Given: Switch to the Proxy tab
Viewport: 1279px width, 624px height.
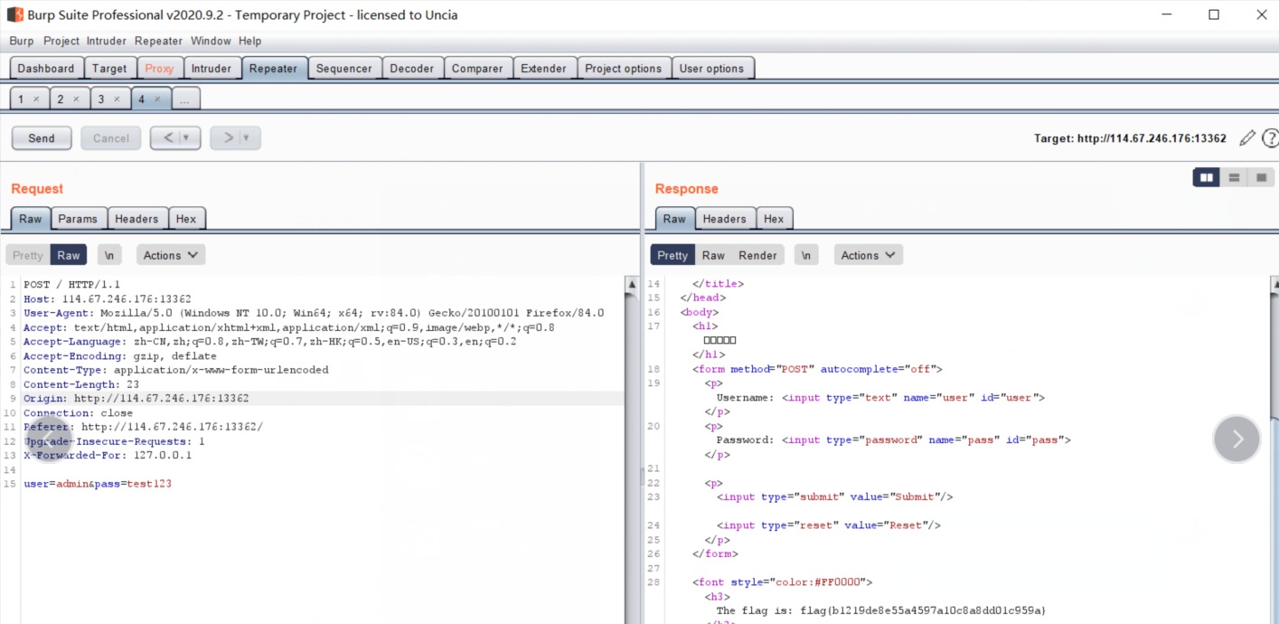Looking at the screenshot, I should [x=159, y=68].
